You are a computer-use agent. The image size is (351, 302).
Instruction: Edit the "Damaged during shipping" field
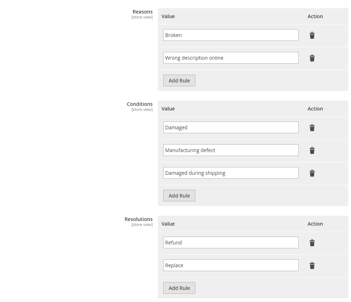[231, 173]
